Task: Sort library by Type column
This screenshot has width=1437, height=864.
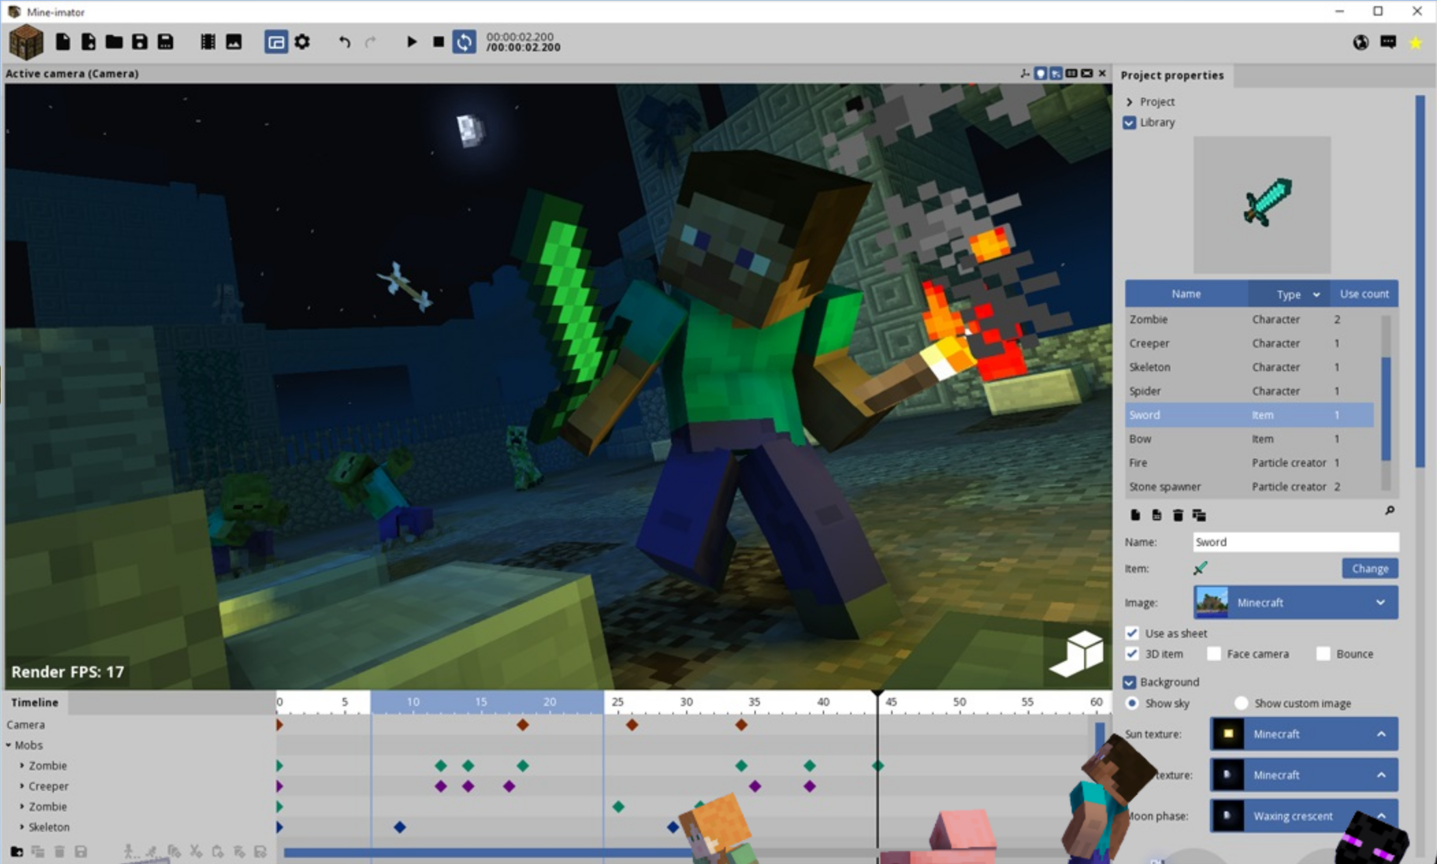Action: tap(1289, 294)
